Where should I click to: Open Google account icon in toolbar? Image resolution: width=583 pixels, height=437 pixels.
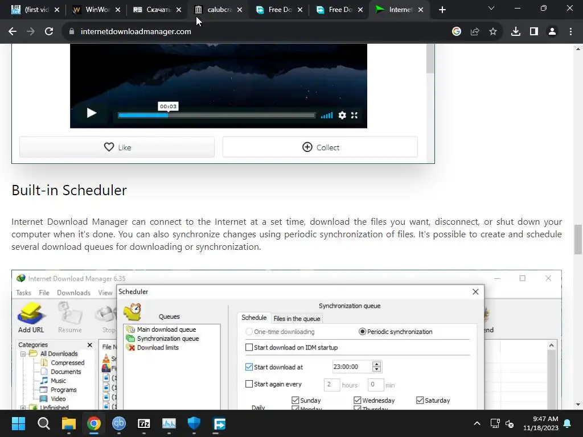pos(457,32)
